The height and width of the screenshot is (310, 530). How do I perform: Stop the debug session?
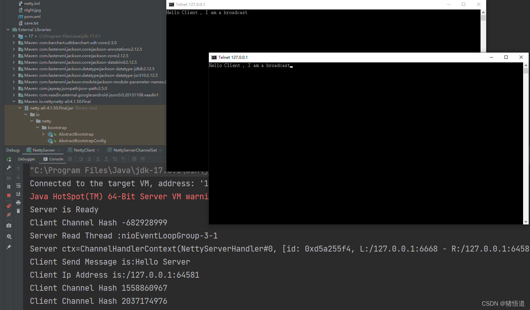coord(9,195)
